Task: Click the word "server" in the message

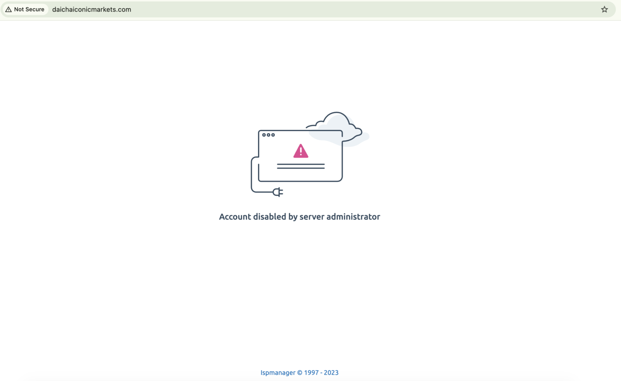Action: [312, 217]
